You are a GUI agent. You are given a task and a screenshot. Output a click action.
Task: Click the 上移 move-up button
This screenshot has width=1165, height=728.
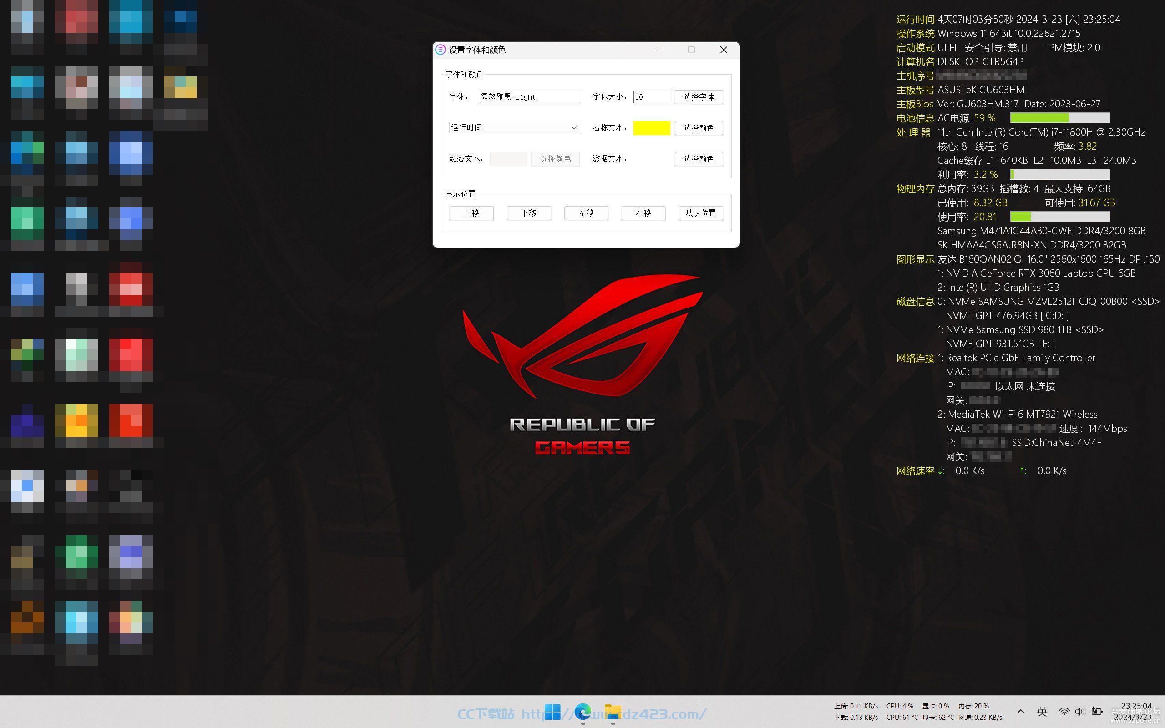[x=471, y=213]
